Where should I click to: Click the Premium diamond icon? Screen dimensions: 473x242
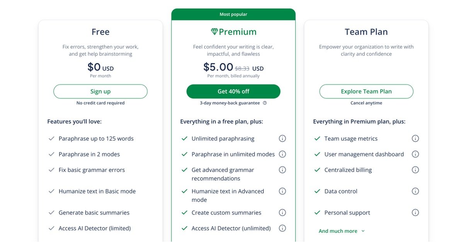tap(214, 32)
